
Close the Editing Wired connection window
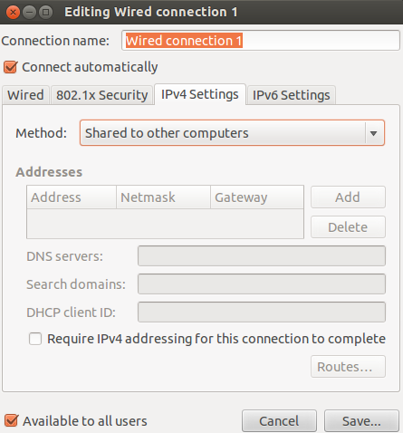click(x=13, y=13)
